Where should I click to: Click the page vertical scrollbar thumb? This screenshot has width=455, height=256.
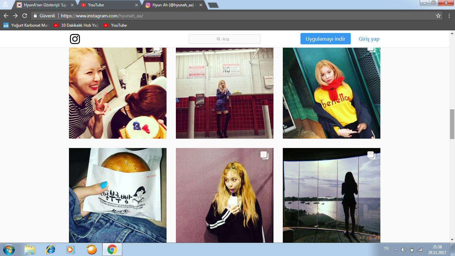coord(452,124)
